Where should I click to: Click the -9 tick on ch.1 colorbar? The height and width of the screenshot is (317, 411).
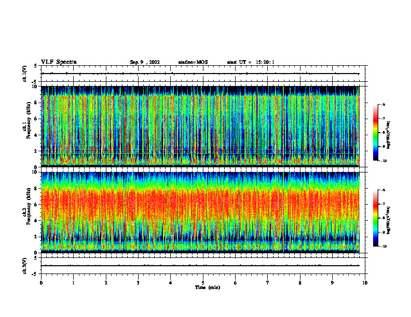383,147
